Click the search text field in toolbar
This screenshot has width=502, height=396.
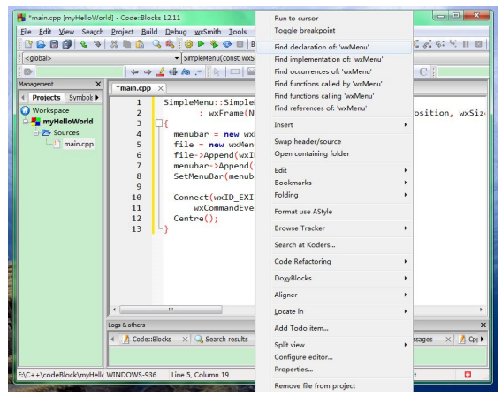click(80, 72)
